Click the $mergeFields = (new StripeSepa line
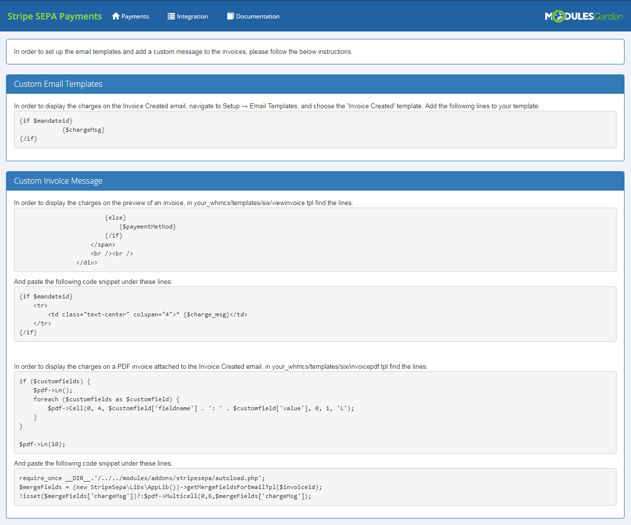 [x=171, y=487]
